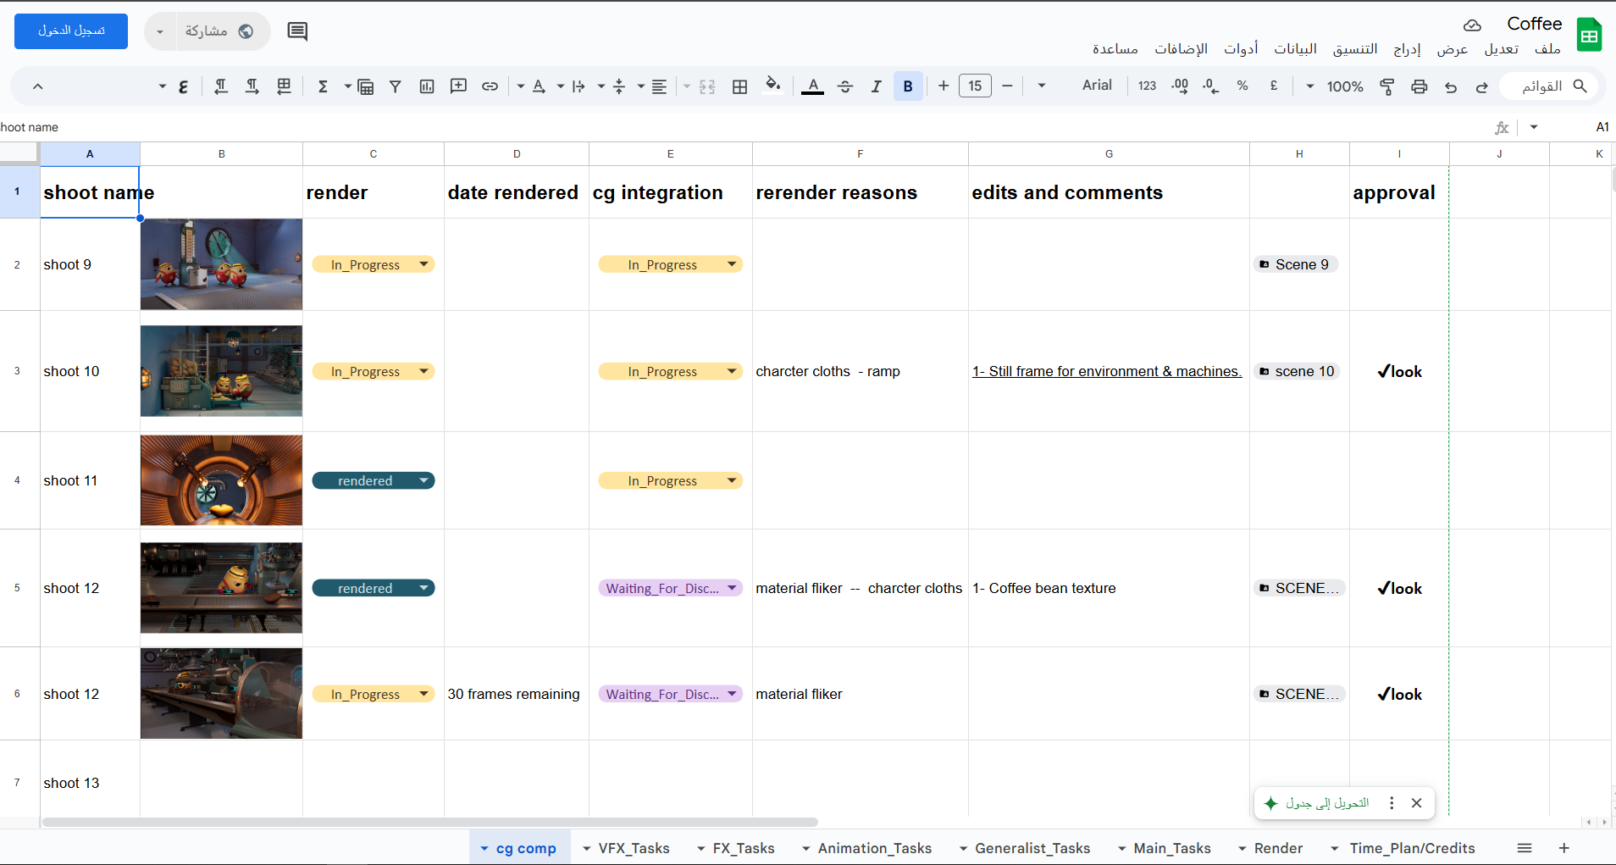Open render status dropdown for shoot 11
Image resolution: width=1616 pixels, height=865 pixels.
(423, 480)
